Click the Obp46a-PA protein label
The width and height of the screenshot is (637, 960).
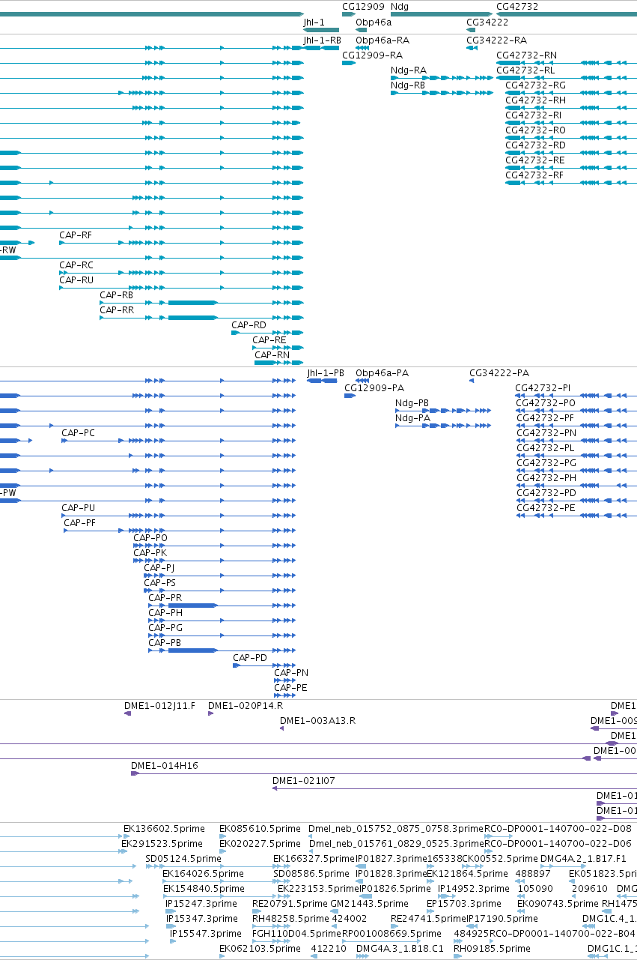point(382,373)
